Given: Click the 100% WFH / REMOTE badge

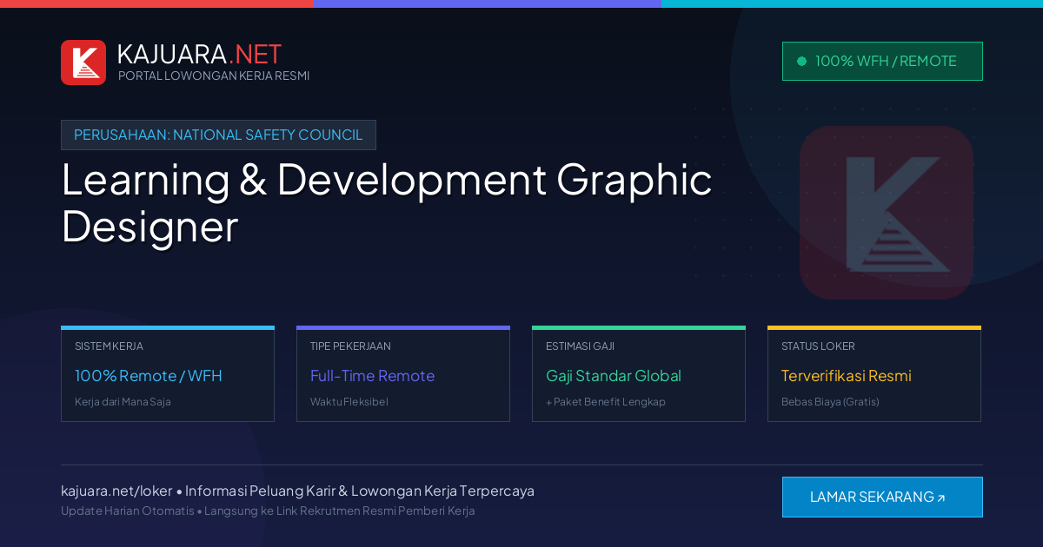Looking at the screenshot, I should tap(882, 61).
